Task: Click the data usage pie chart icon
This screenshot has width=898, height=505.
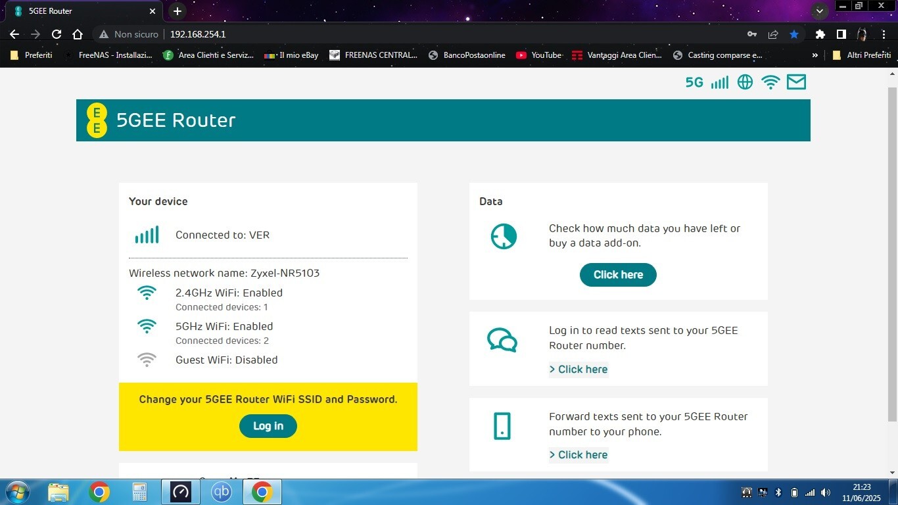Action: 504,236
